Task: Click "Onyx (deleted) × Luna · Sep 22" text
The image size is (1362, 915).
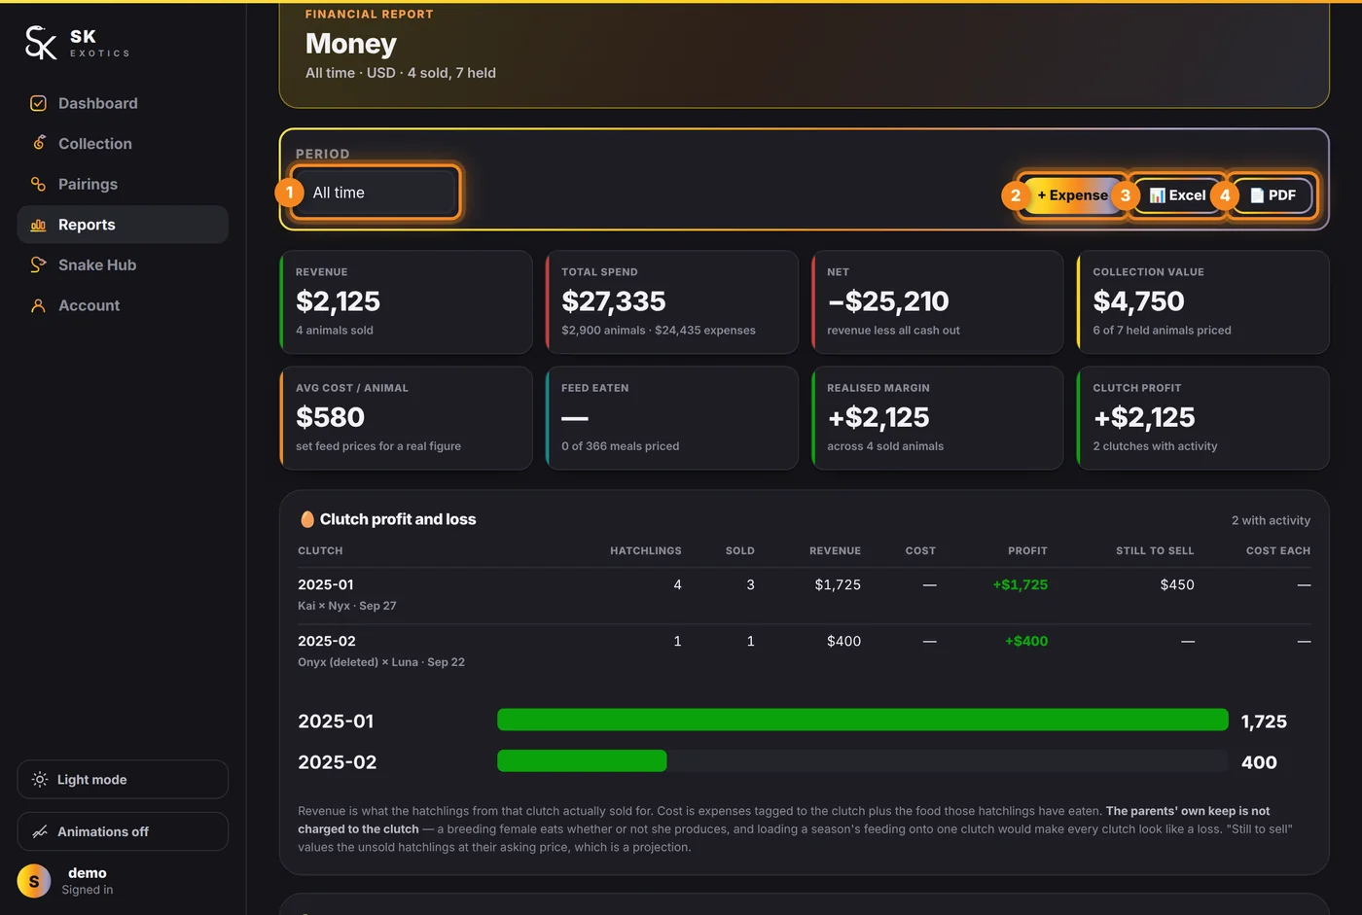Action: point(381,662)
